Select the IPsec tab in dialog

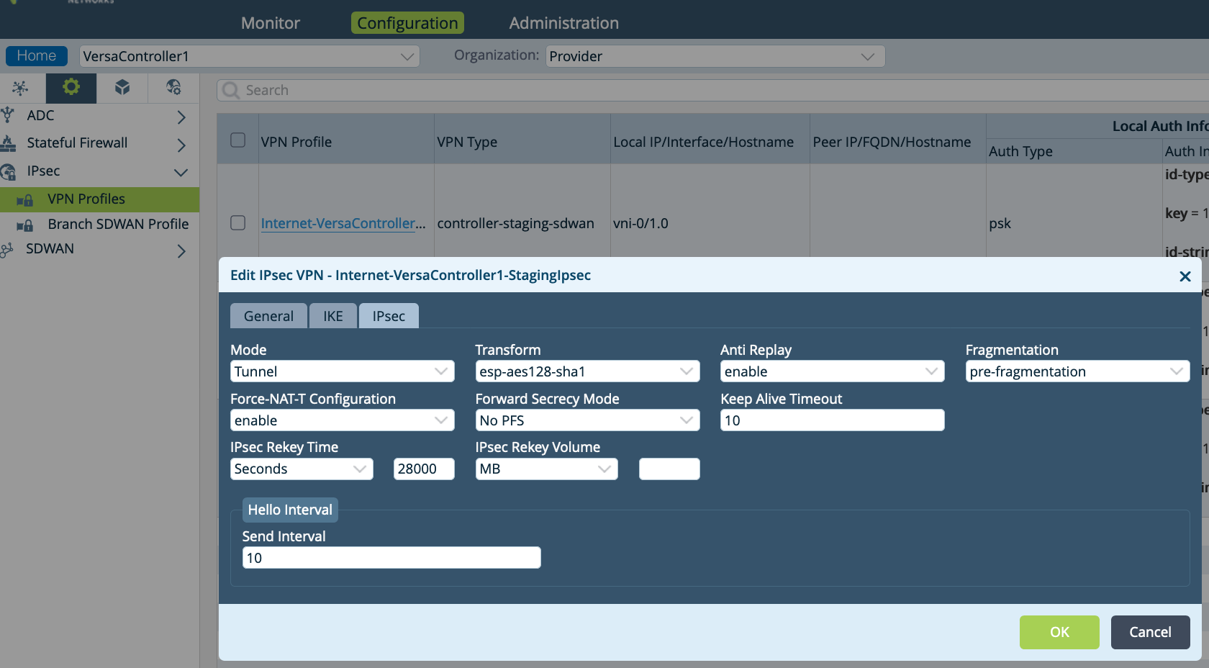pyautogui.click(x=389, y=316)
